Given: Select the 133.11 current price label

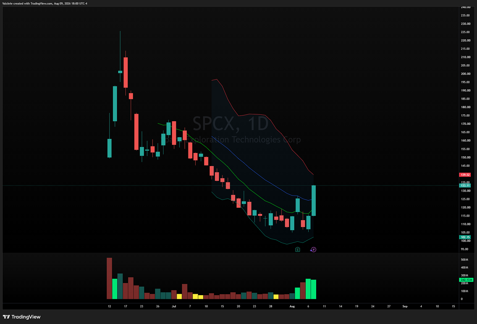Looking at the screenshot, I should click(x=465, y=185).
